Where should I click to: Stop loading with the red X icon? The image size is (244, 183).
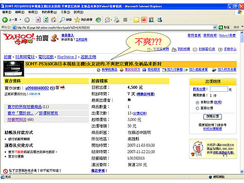38,20
